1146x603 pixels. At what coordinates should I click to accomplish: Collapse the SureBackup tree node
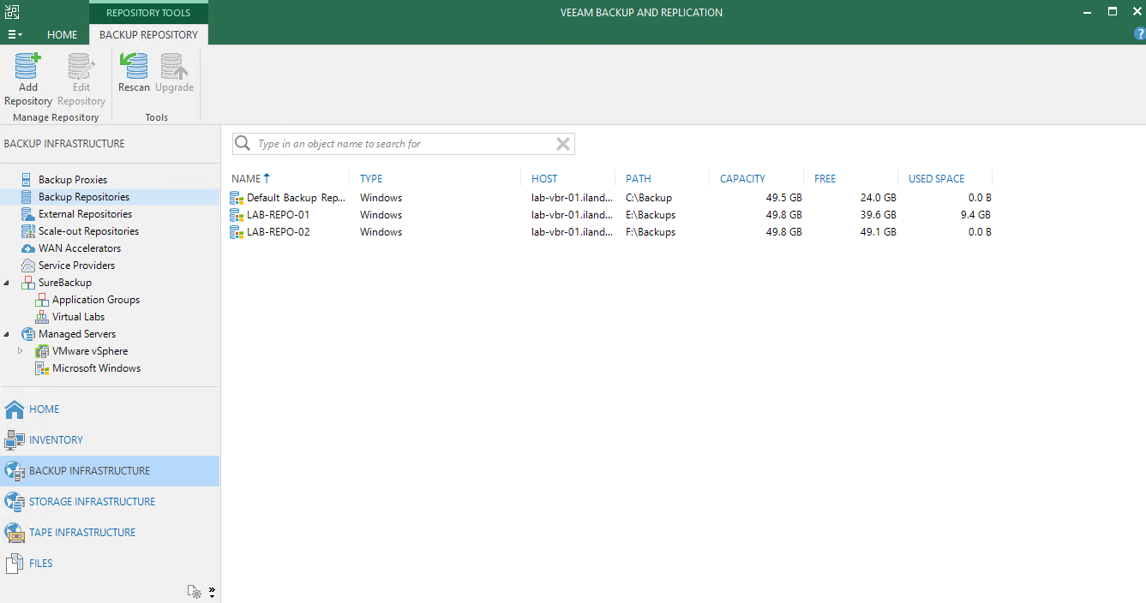coord(8,283)
